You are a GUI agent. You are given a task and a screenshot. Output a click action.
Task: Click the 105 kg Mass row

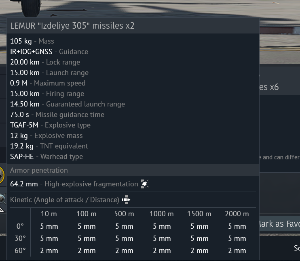32,41
